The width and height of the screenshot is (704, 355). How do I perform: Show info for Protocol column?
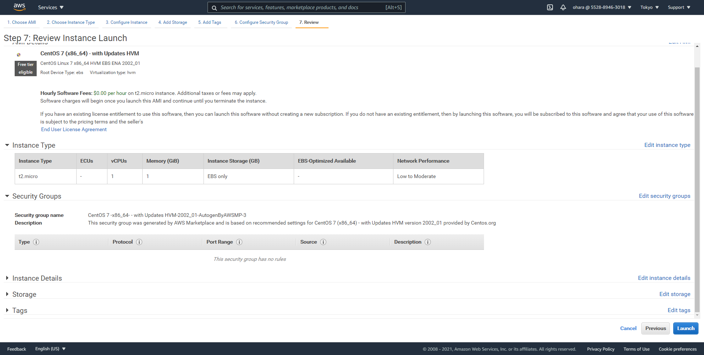tap(139, 242)
